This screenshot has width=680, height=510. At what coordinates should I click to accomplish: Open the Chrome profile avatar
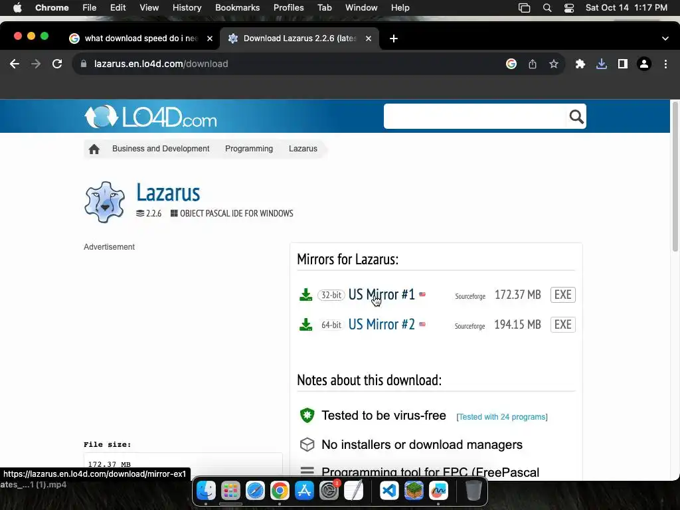tap(644, 64)
